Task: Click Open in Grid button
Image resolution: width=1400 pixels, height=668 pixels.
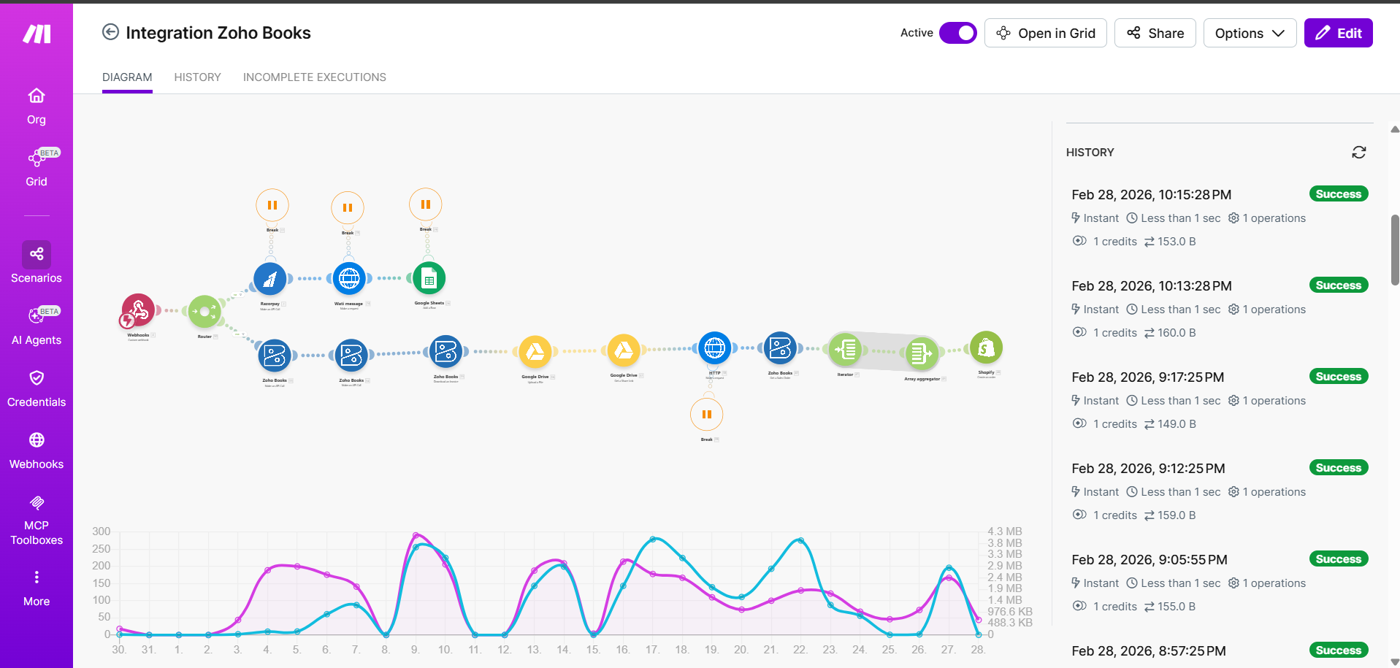Action: click(1046, 33)
